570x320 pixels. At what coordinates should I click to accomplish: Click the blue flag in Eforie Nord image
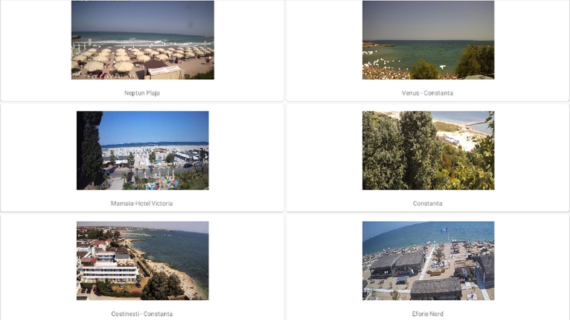tap(444, 231)
